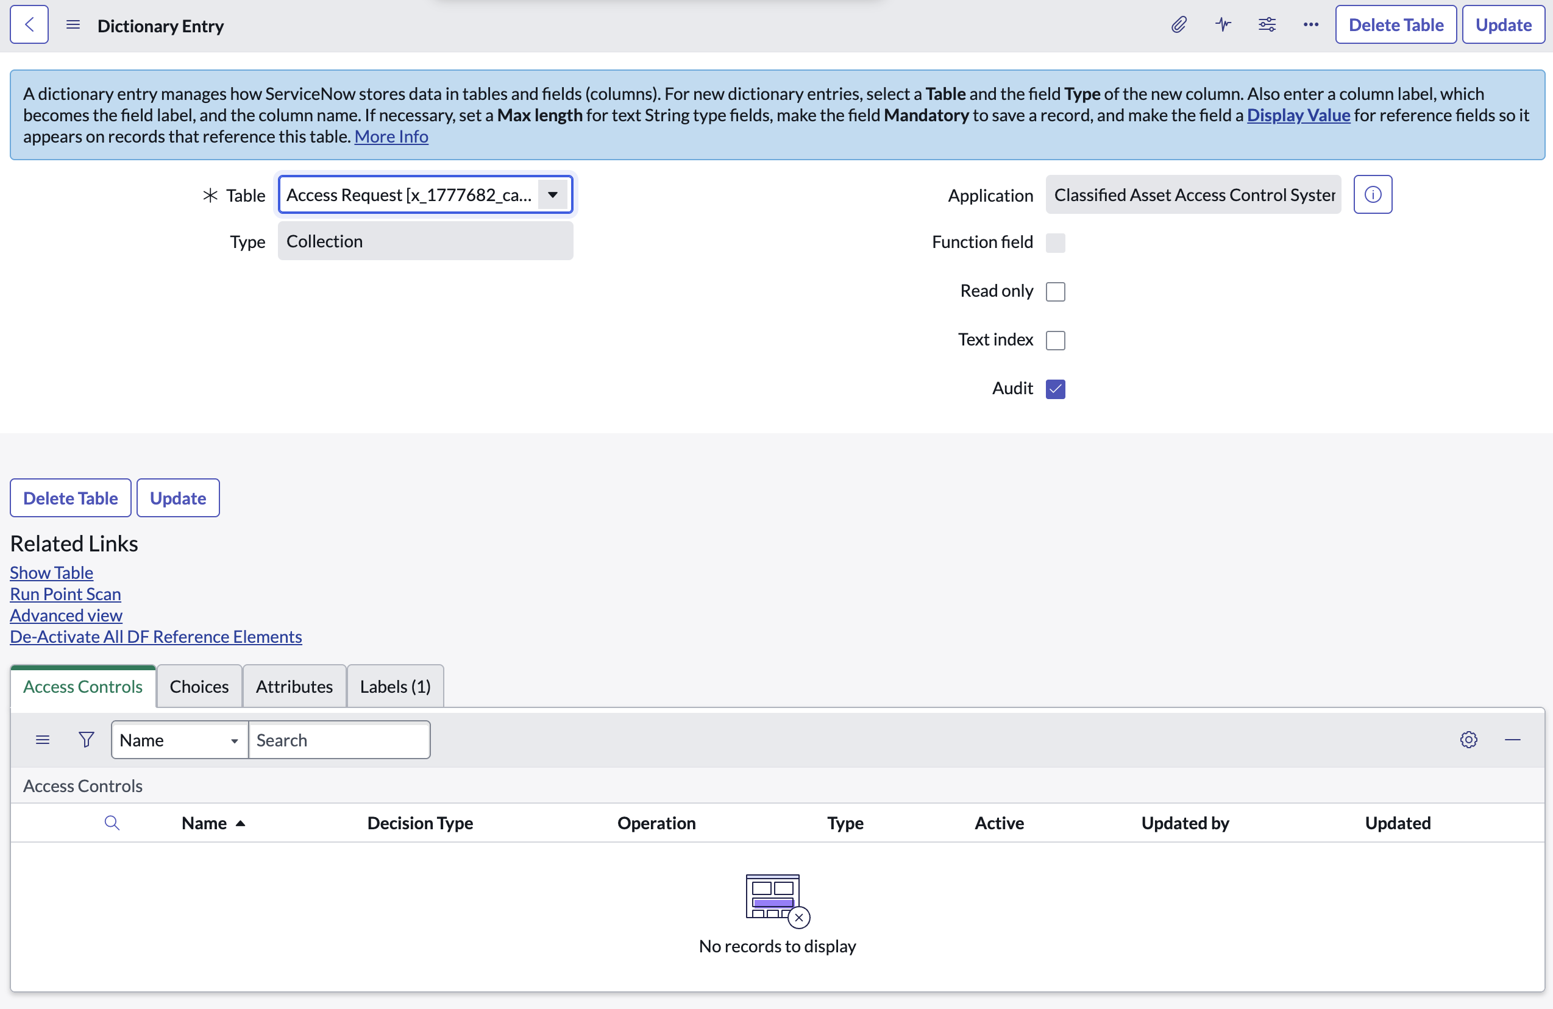
Task: Click inside the Search input field
Action: (x=339, y=740)
